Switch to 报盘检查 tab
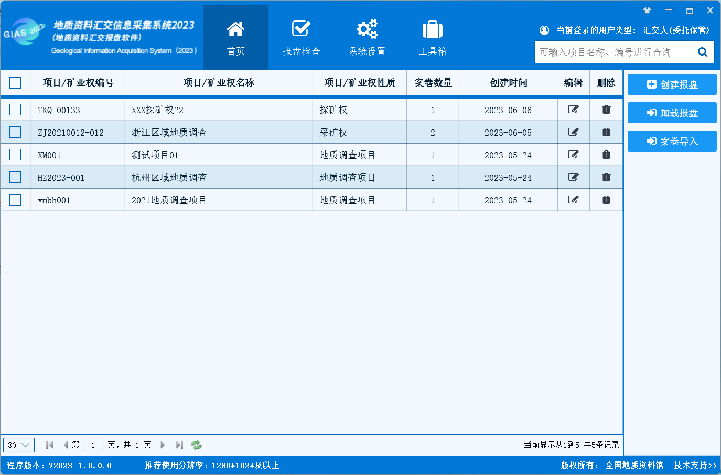 click(x=302, y=37)
